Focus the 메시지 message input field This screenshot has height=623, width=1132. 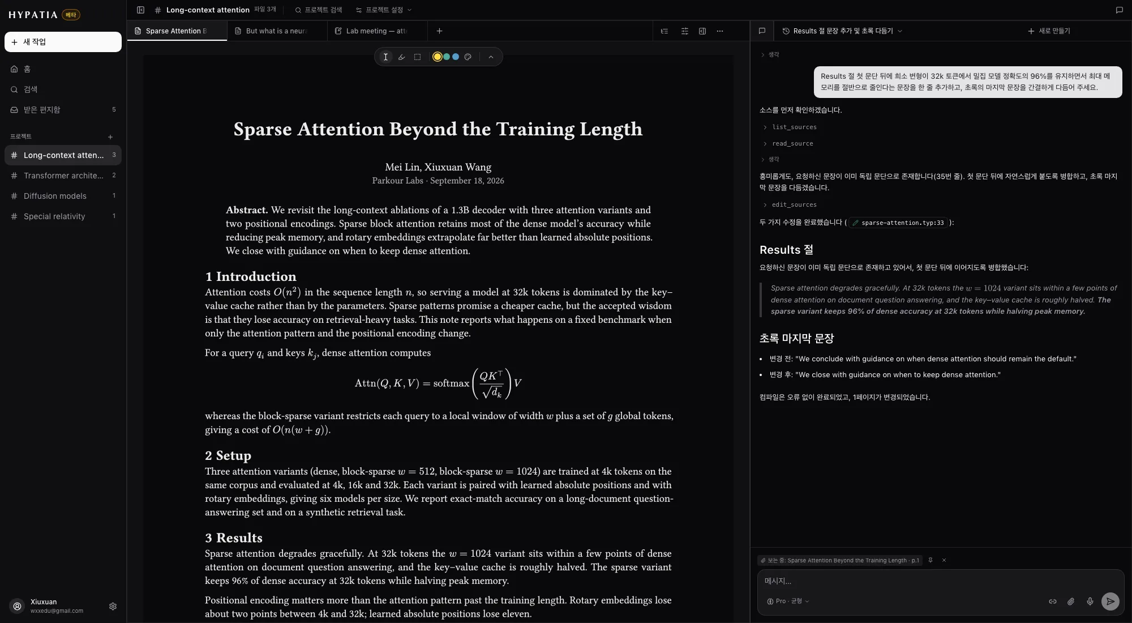click(940, 581)
